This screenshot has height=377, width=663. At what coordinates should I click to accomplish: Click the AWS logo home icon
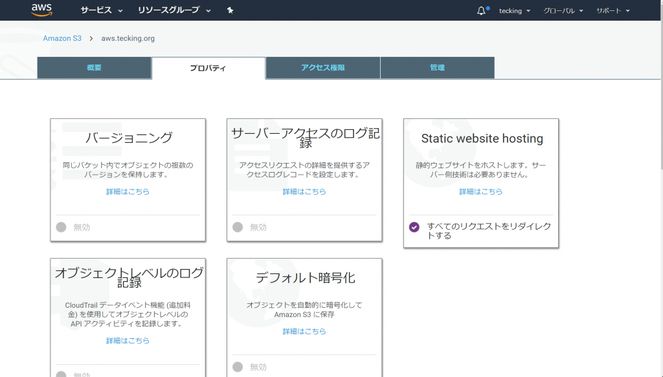pyautogui.click(x=42, y=10)
